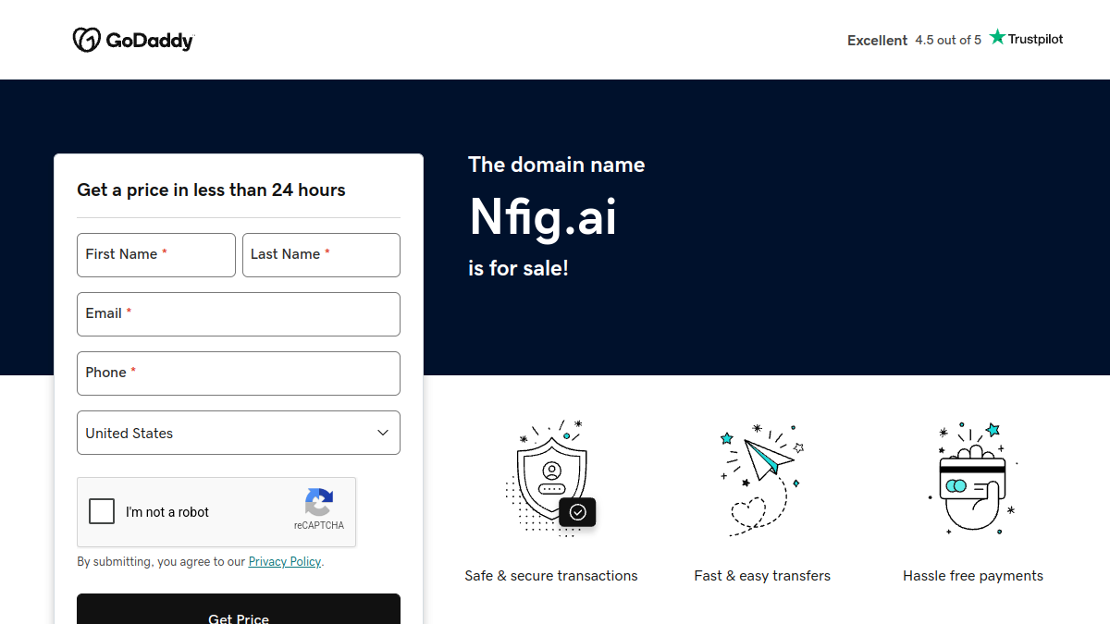The width and height of the screenshot is (1110, 624).
Task: Click the 4.5 out of 5 rating
Action: tap(948, 40)
